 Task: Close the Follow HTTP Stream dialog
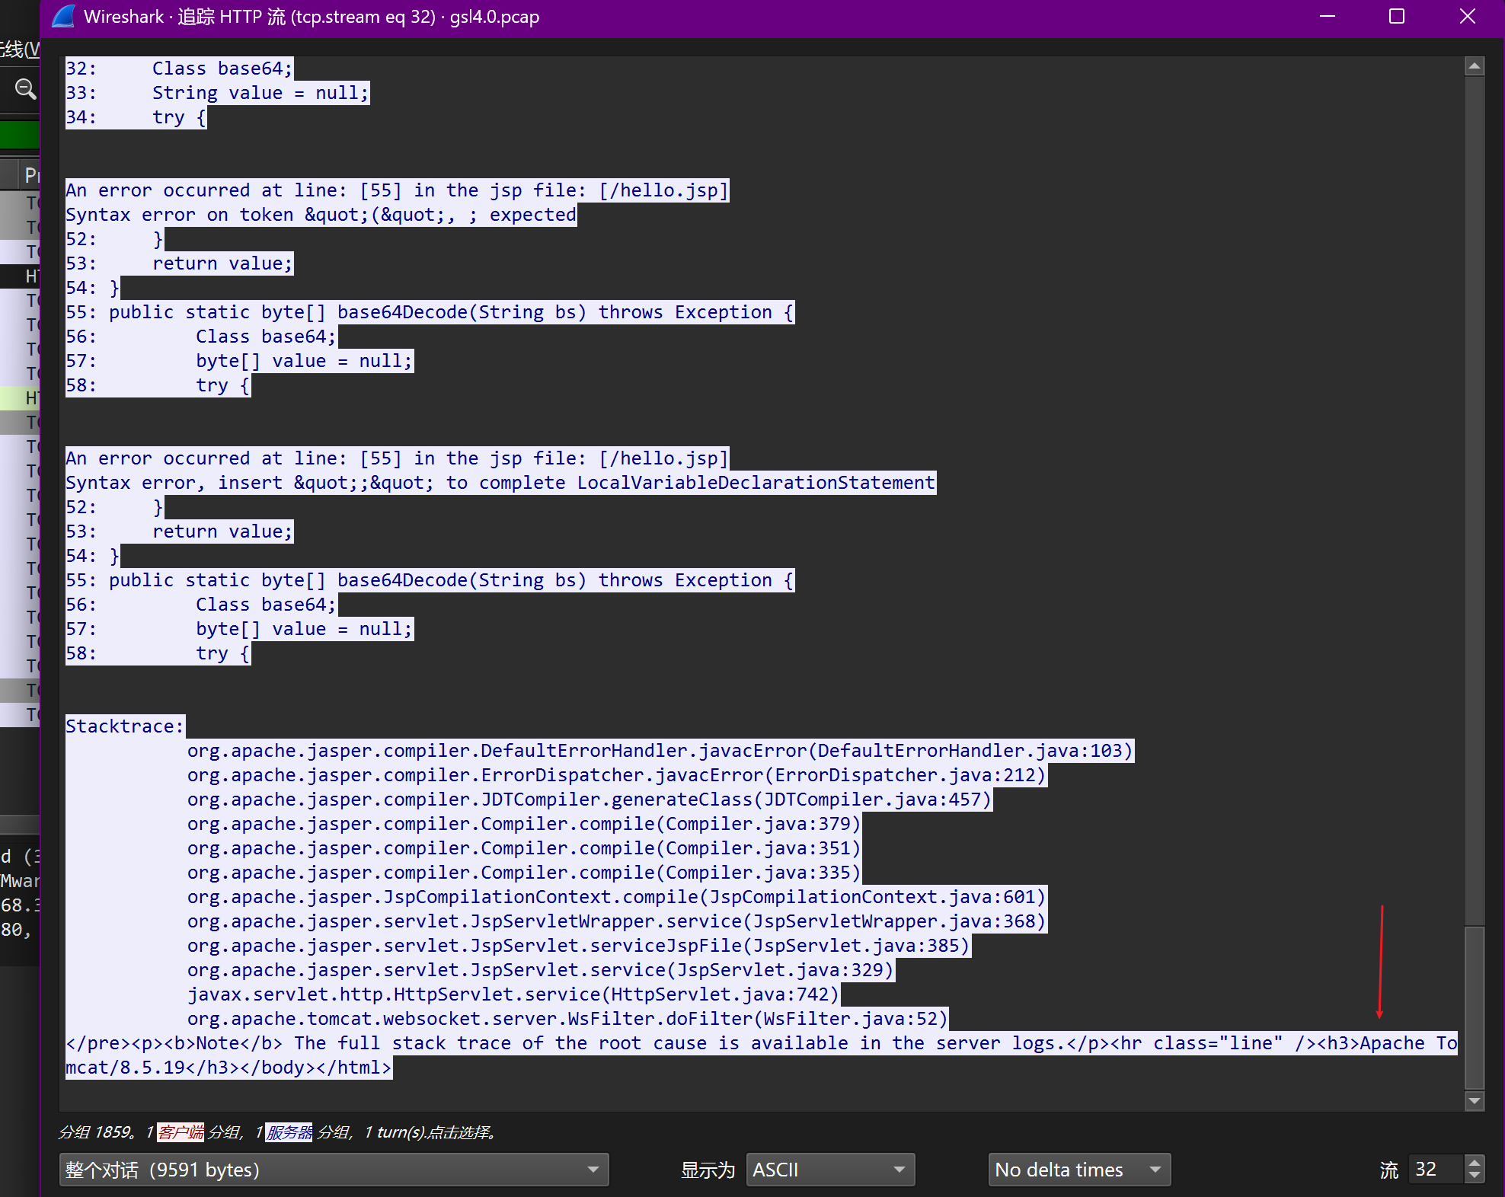point(1467,16)
